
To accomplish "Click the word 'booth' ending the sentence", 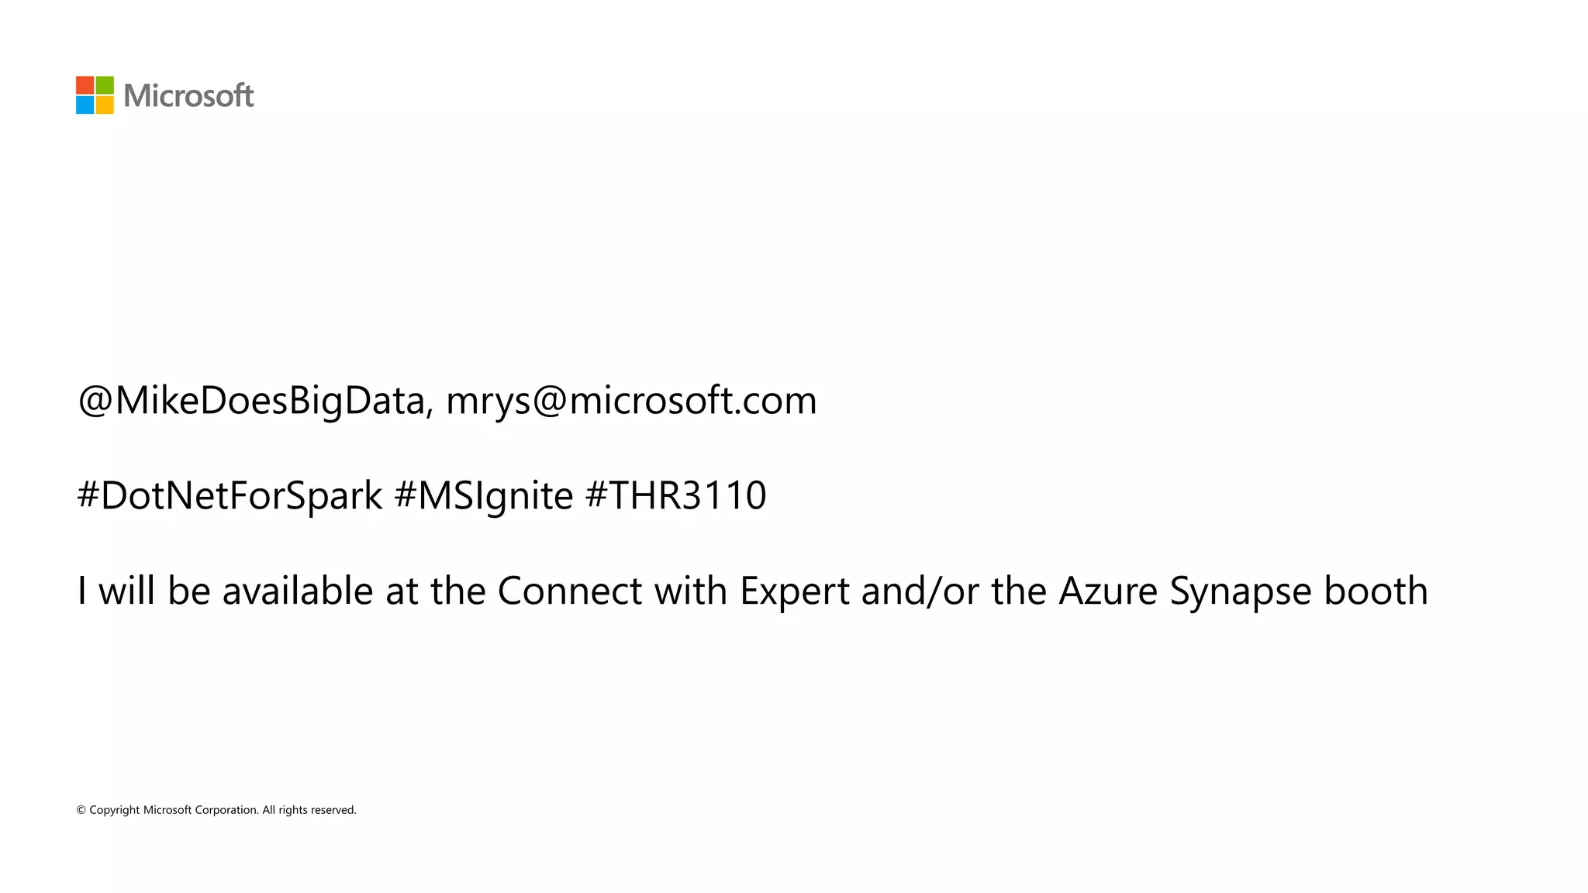I will pyautogui.click(x=1376, y=591).
